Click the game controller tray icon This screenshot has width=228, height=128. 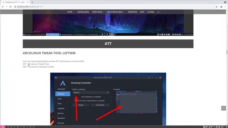click(x=219, y=127)
